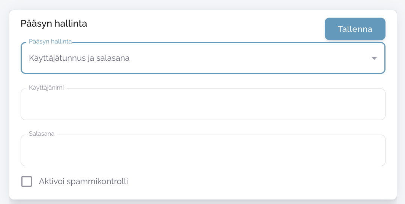
Task: Click the small blue "Pääsyn hallinta" field label
Action: pyautogui.click(x=50, y=41)
